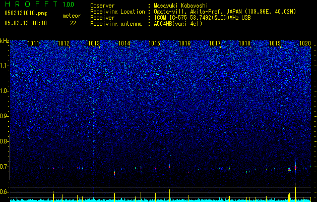
Task: Select the file name 0502121010.png
Action: 26,13
